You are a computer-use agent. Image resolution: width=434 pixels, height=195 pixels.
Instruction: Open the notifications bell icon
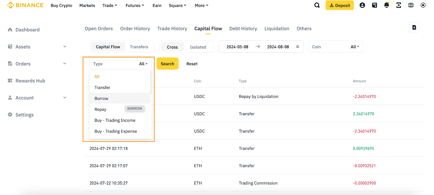click(387, 5)
